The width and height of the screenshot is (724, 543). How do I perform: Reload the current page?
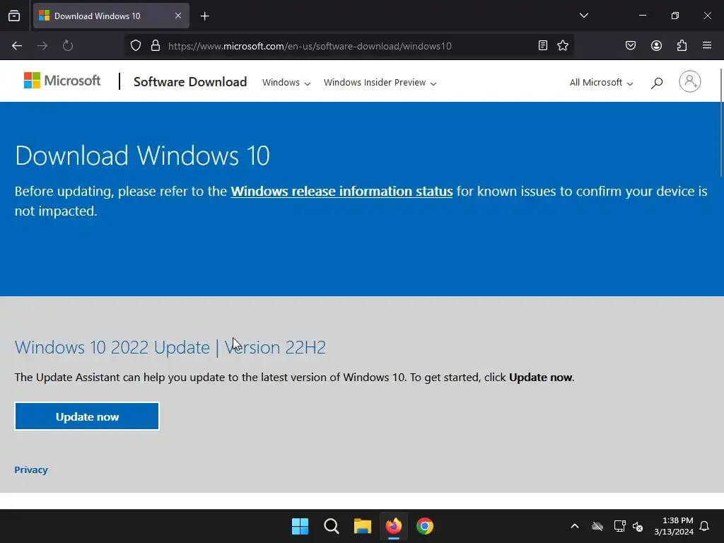coord(68,46)
